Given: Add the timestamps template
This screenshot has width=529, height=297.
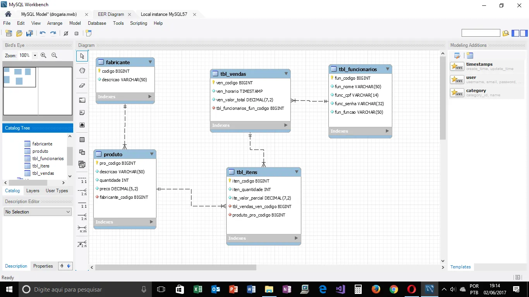Looking at the screenshot, I should coord(457,67).
